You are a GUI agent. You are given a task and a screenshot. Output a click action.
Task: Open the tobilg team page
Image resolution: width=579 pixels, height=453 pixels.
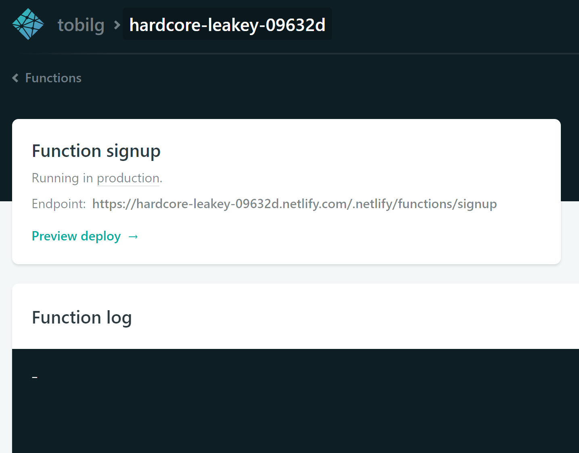81,25
